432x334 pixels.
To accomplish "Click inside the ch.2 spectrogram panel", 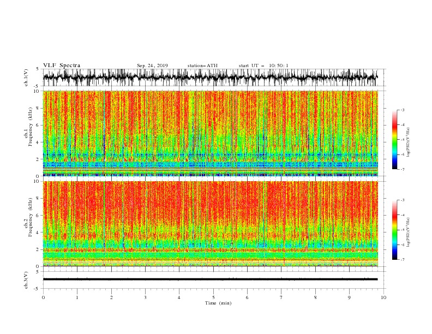I will (x=211, y=224).
